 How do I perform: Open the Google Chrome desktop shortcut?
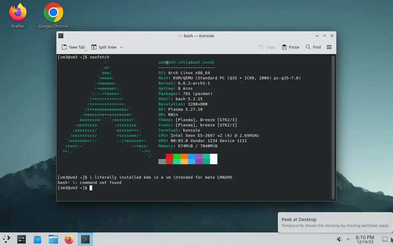click(53, 15)
